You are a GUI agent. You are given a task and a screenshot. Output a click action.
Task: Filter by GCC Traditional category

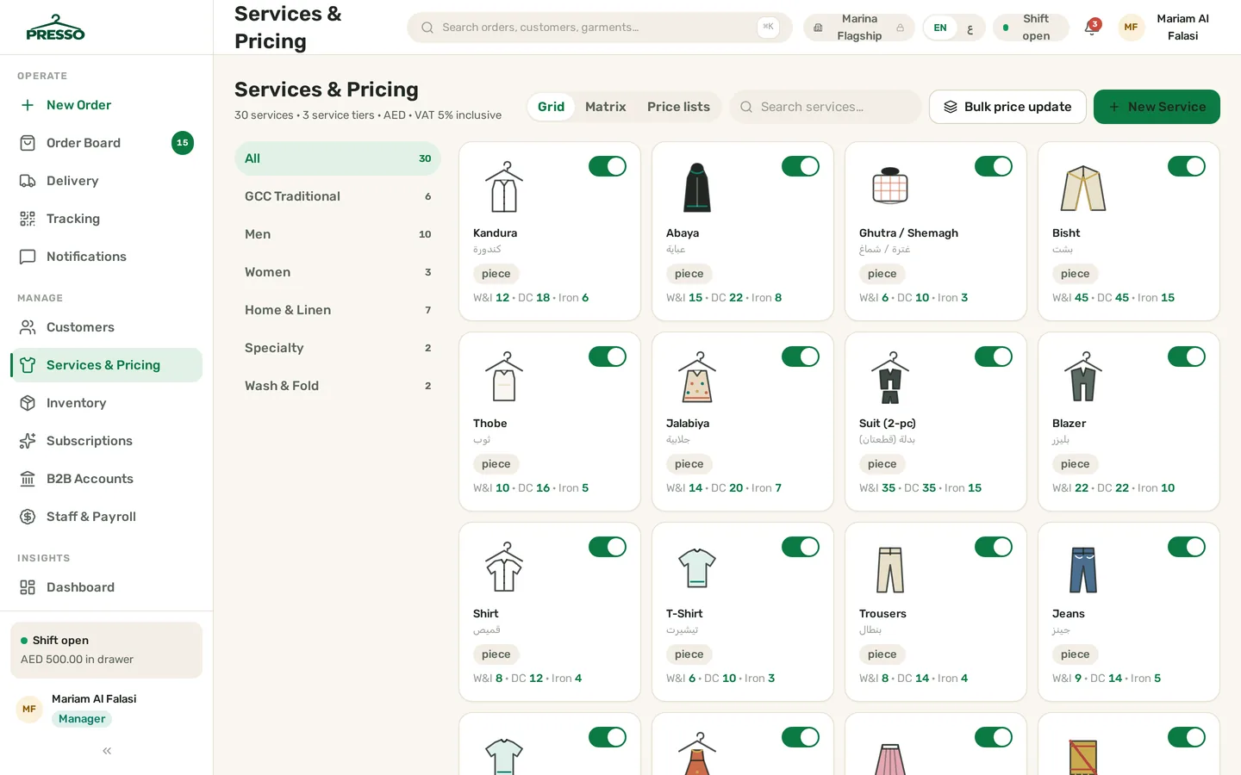click(338, 196)
